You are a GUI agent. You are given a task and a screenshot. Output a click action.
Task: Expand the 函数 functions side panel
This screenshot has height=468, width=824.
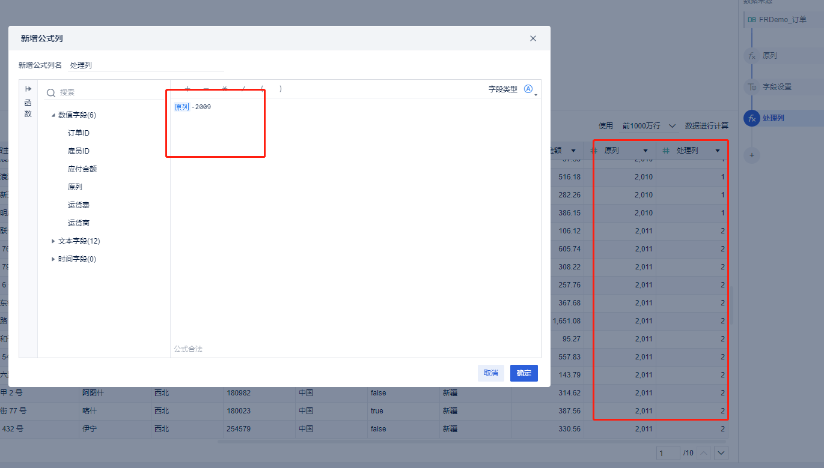(x=28, y=88)
